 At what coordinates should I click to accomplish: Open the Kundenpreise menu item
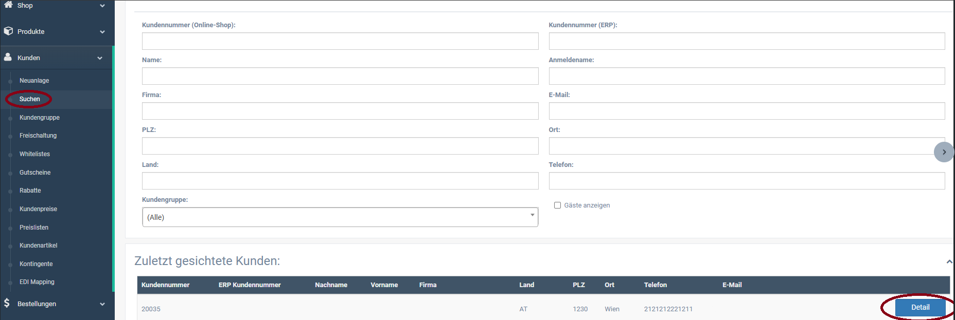coord(38,209)
